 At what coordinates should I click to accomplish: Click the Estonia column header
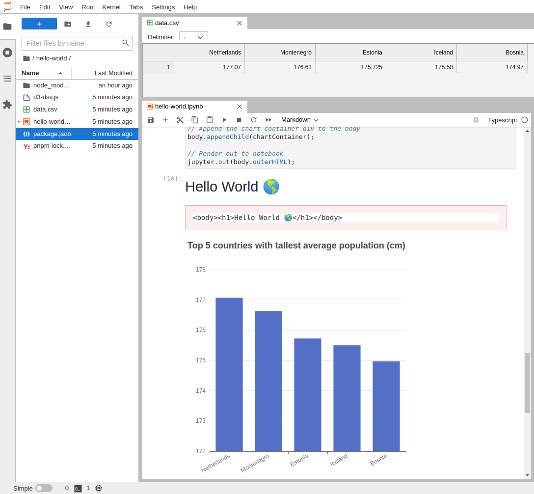350,53
